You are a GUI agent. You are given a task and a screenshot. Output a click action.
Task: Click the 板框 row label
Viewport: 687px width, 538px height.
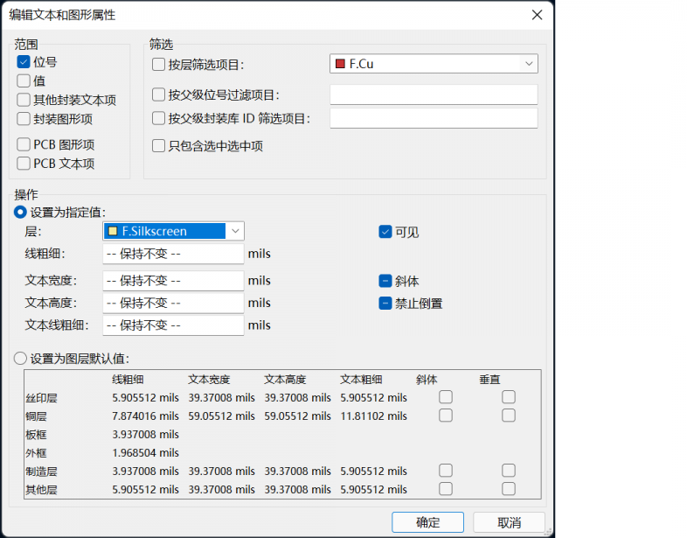click(x=36, y=435)
